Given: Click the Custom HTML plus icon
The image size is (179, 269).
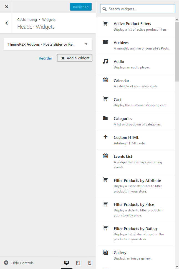Looking at the screenshot, I should tap(105, 137).
